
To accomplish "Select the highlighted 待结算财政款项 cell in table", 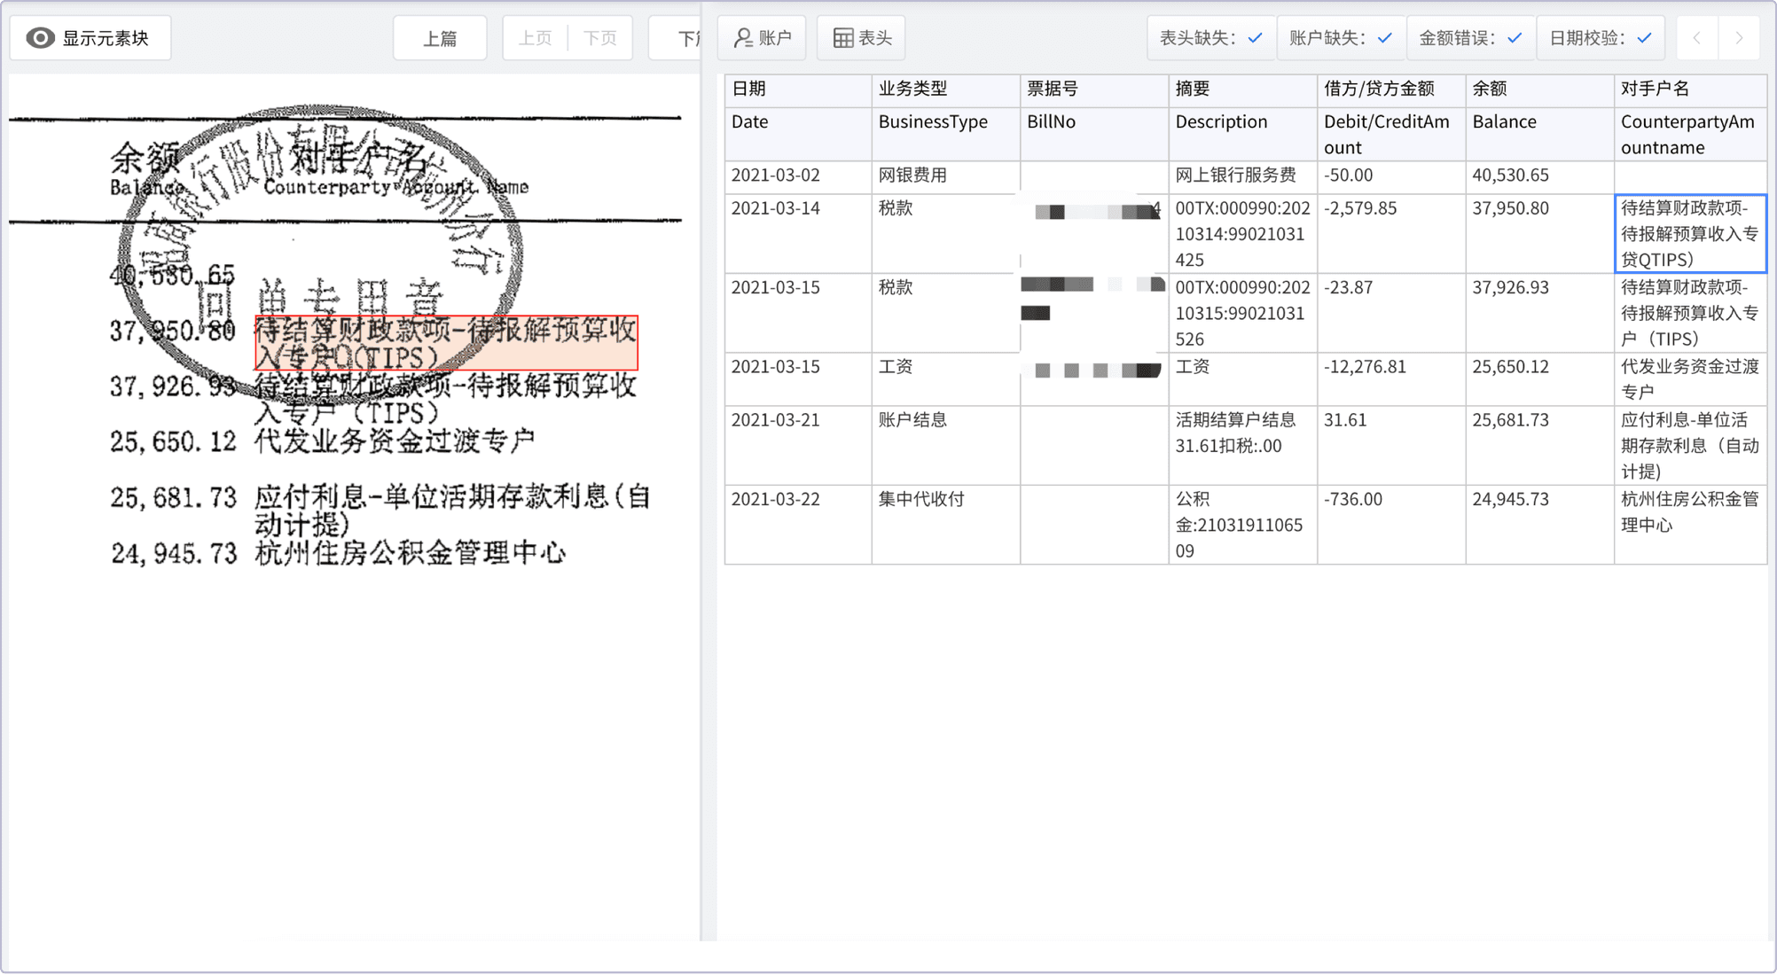I will pyautogui.click(x=1689, y=234).
